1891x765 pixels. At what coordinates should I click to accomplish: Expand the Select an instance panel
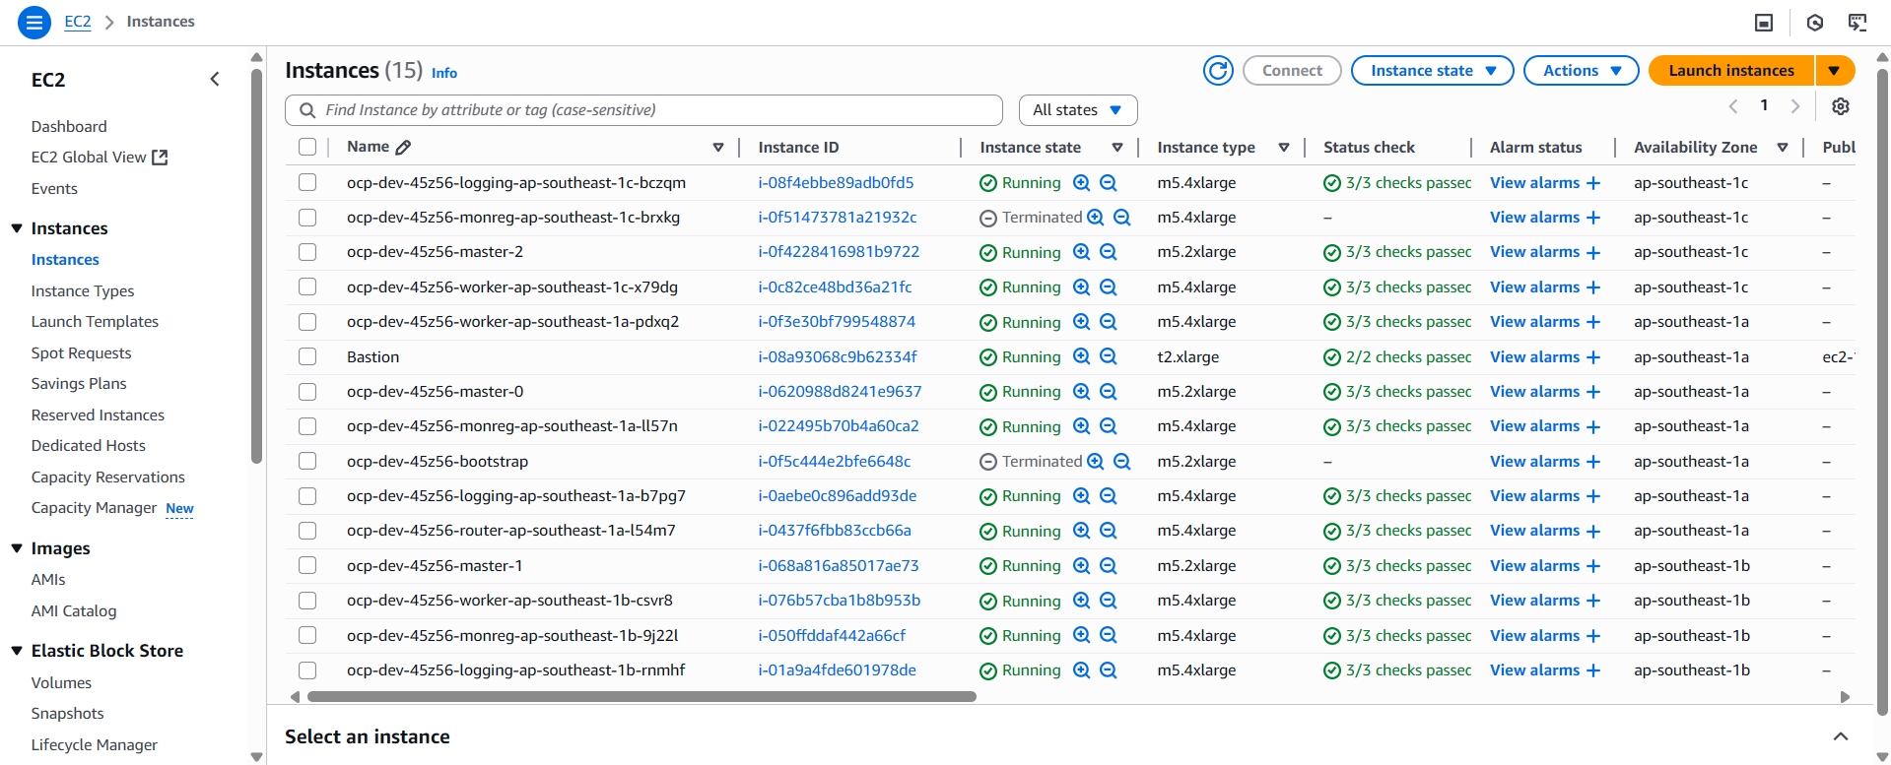click(x=1840, y=736)
